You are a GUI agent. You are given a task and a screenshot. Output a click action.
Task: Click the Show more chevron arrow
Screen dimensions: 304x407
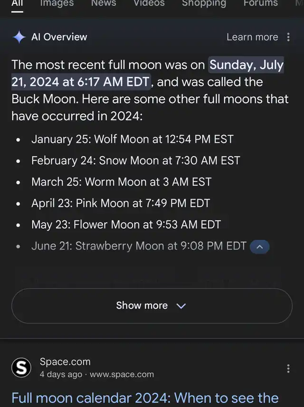[181, 306]
